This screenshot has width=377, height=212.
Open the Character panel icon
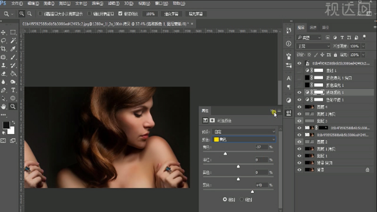[x=289, y=78]
